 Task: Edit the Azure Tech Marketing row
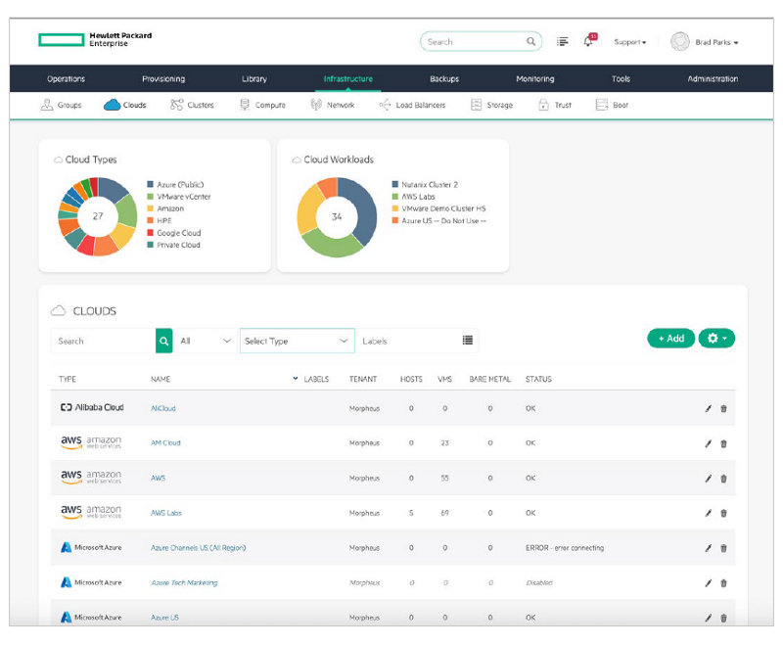point(708,582)
